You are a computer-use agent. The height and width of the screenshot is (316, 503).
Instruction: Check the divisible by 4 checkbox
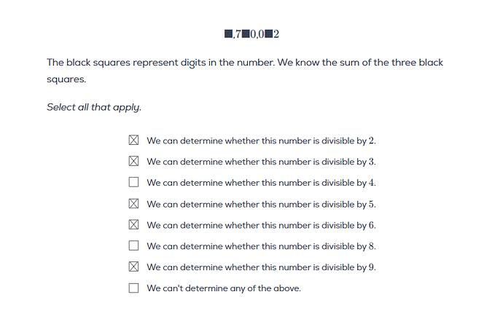click(134, 182)
